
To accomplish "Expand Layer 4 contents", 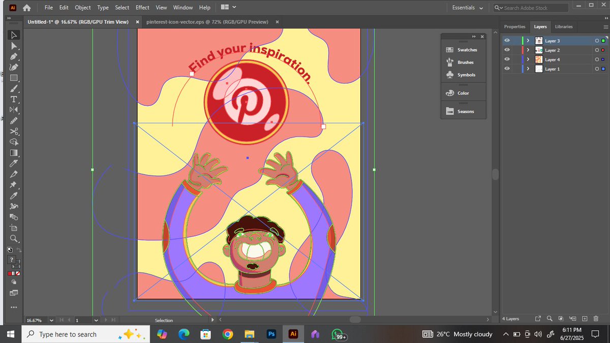I will (528, 59).
